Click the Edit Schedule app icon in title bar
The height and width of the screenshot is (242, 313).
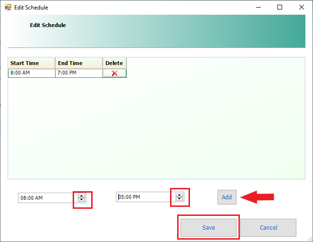[8, 8]
